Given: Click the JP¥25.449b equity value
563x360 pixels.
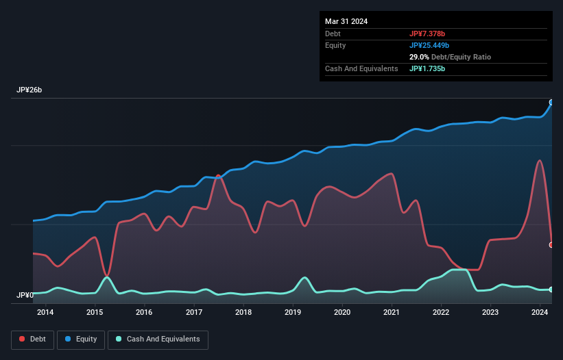Looking at the screenshot, I should coord(429,45).
